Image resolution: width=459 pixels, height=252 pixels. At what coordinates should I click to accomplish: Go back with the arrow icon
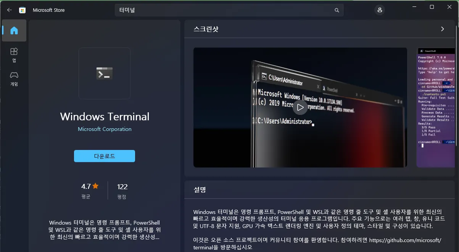(x=10, y=10)
